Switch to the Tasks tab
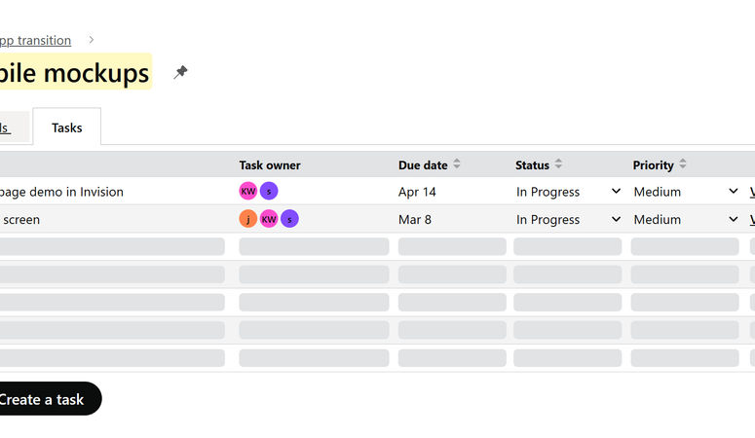 coord(67,128)
